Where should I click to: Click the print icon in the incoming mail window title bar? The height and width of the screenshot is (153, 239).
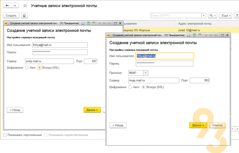[x=189, y=35]
